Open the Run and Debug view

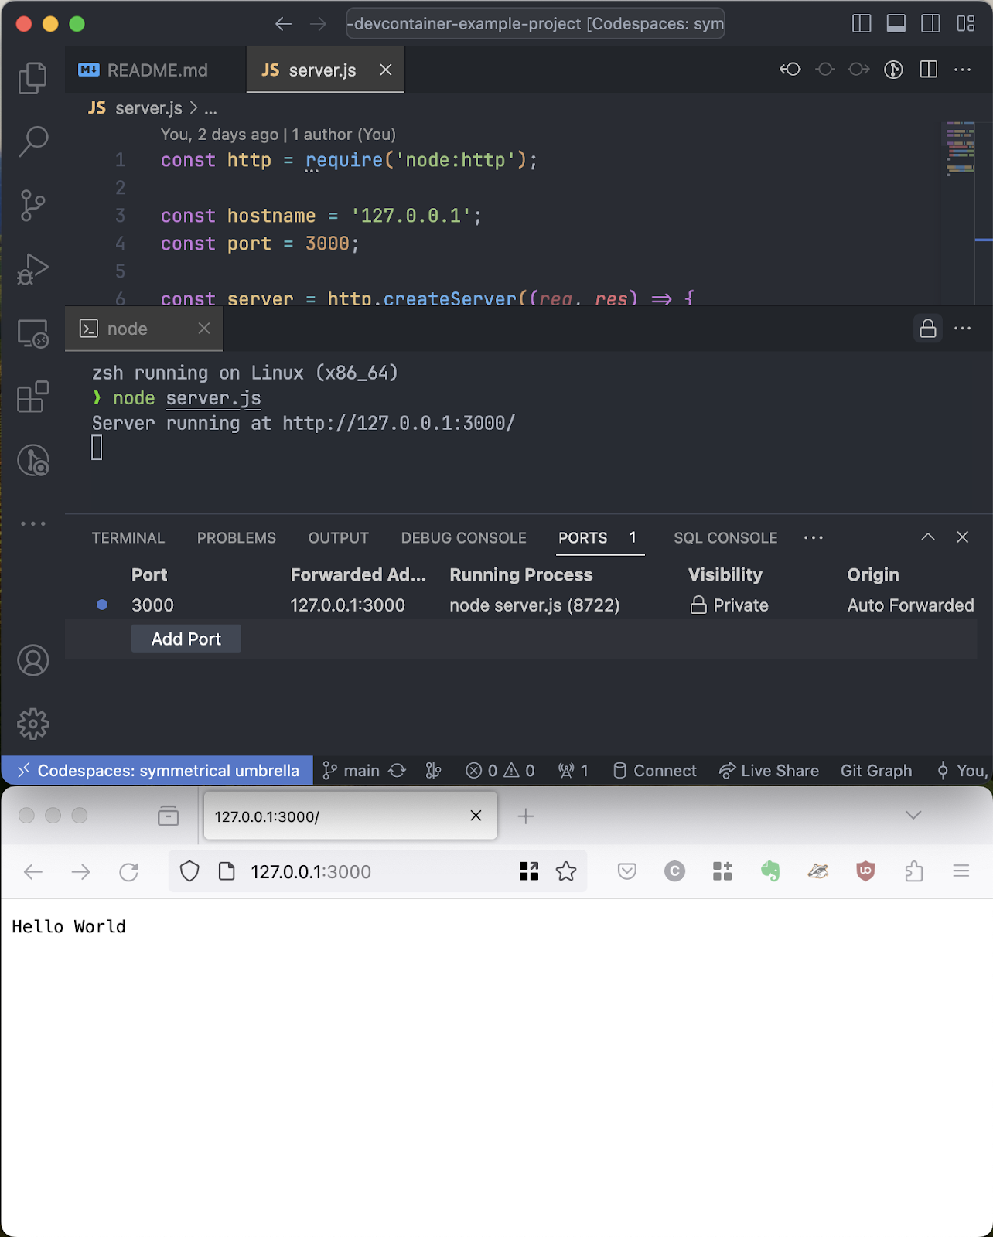[x=32, y=269]
